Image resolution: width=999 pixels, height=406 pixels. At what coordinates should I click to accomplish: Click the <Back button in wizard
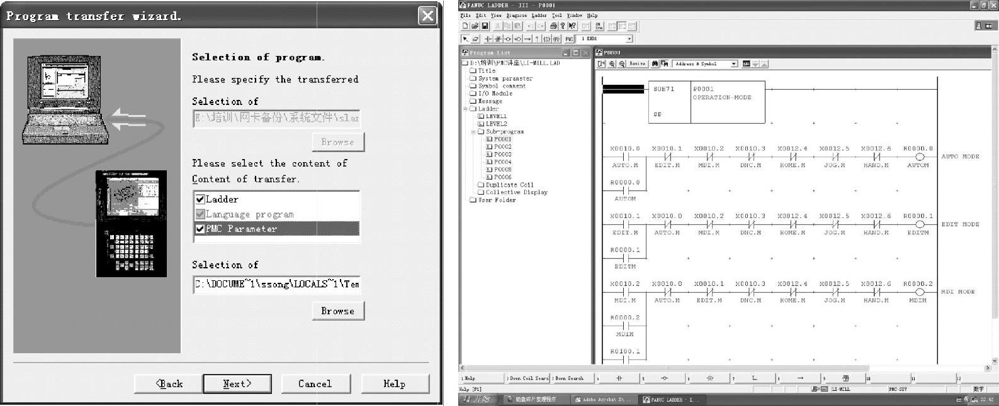169,383
